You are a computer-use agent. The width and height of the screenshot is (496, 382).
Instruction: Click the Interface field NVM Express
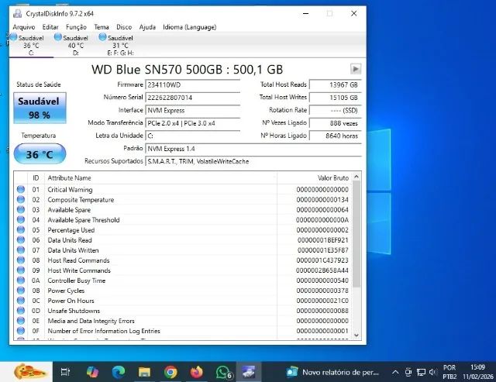pos(192,110)
